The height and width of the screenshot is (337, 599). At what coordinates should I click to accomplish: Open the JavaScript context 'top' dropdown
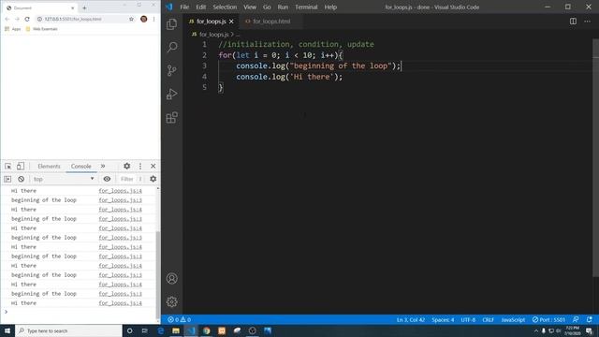click(63, 179)
